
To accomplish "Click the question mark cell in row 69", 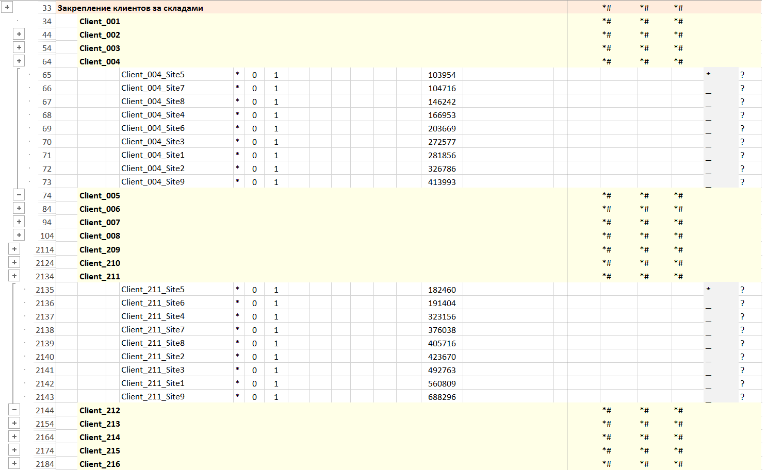I will click(742, 128).
